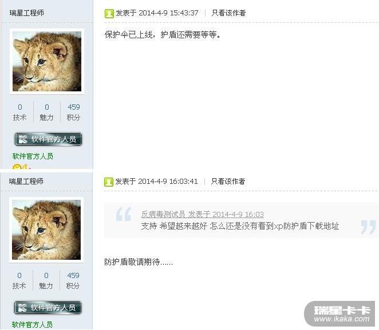Click the 459 积分 score in first profile
The height and width of the screenshot is (330, 379).
coord(73,112)
